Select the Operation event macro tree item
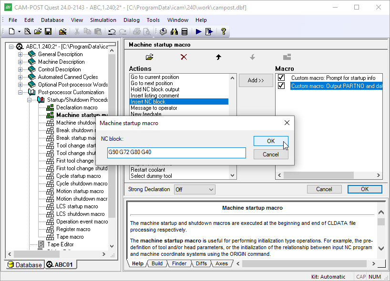Screen dimensions: 390x281 [82, 222]
